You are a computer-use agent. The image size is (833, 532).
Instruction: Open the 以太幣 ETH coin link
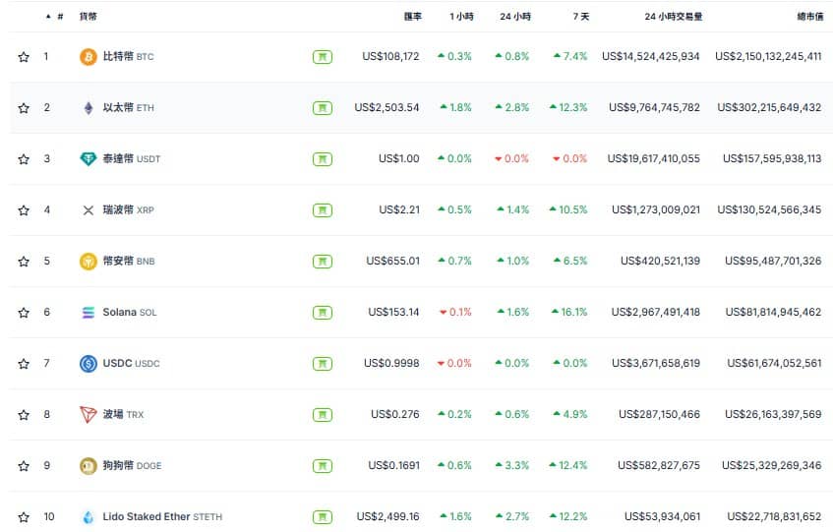coord(128,108)
